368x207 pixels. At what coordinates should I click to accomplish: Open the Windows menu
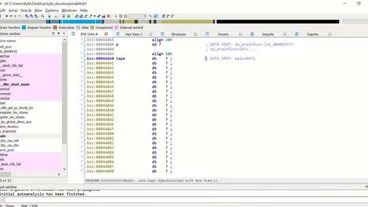(69, 10)
